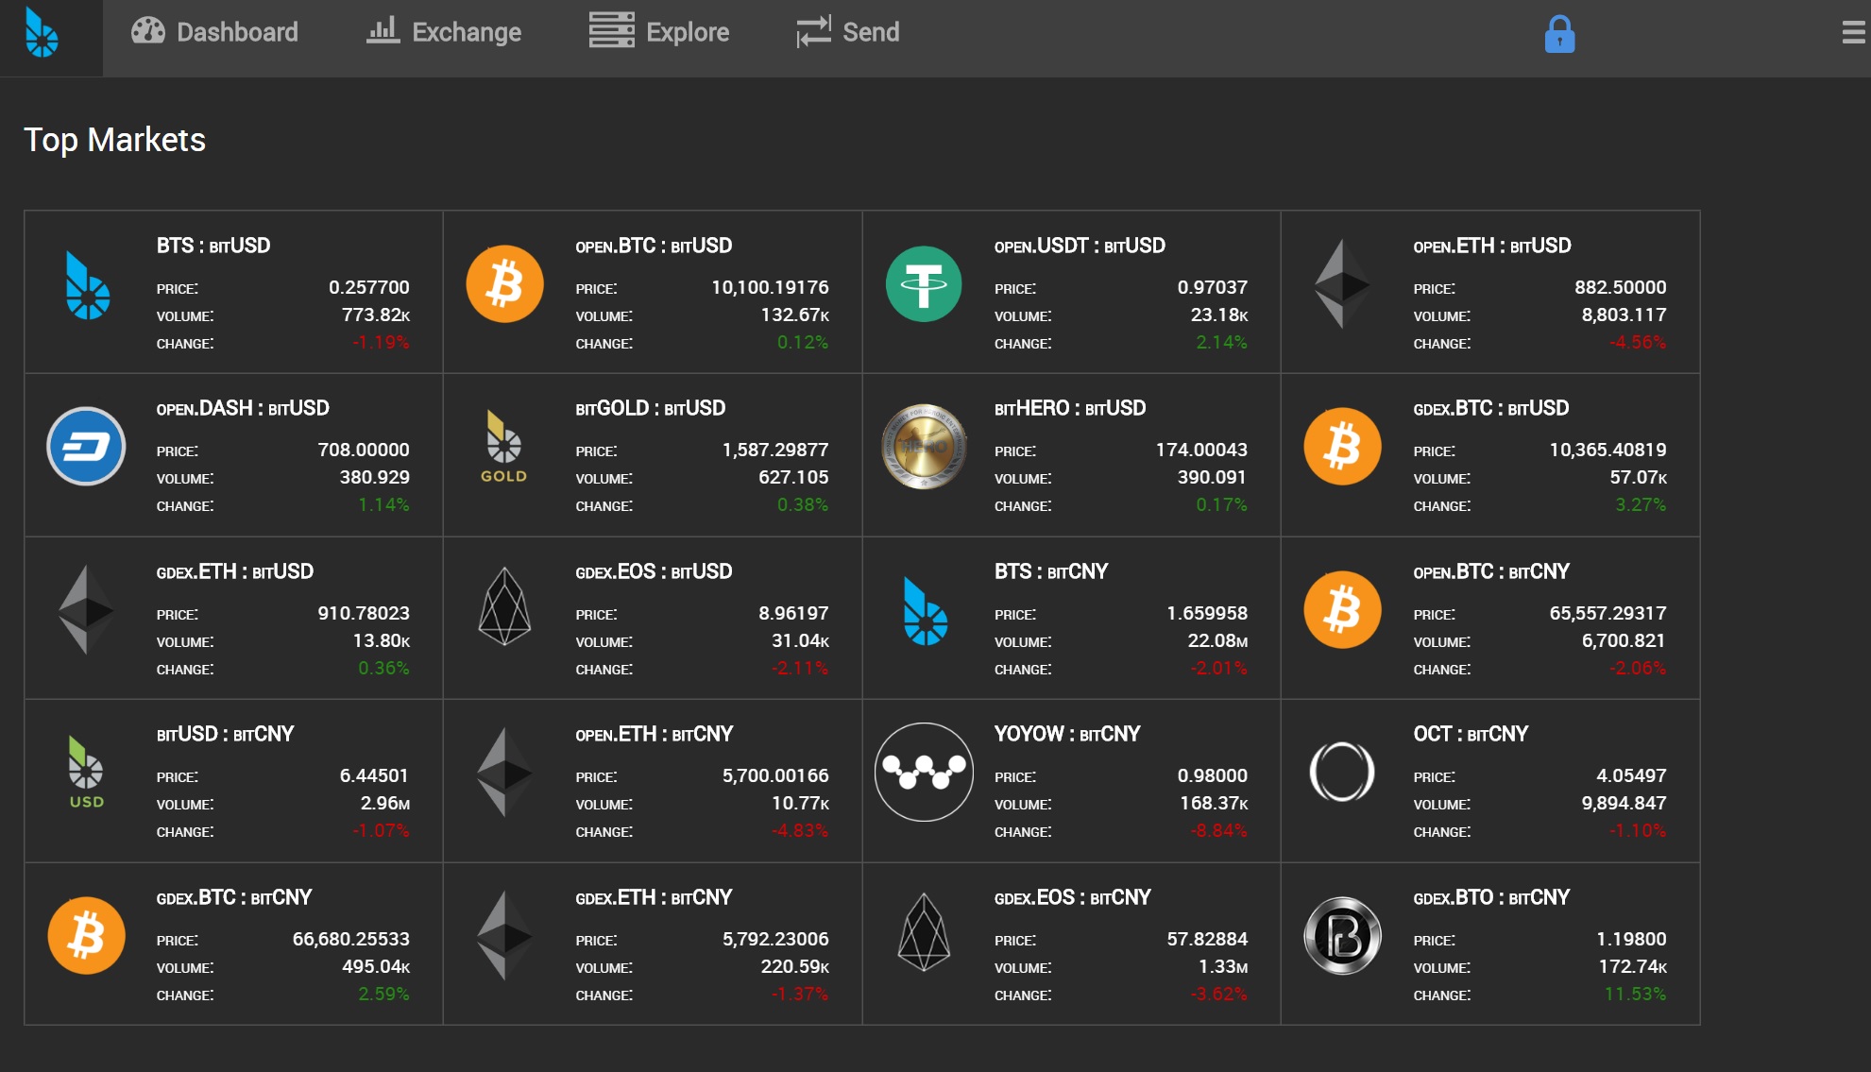The height and width of the screenshot is (1072, 1871).
Task: Open the bitGOLD : bitUSD market title
Action: click(651, 408)
